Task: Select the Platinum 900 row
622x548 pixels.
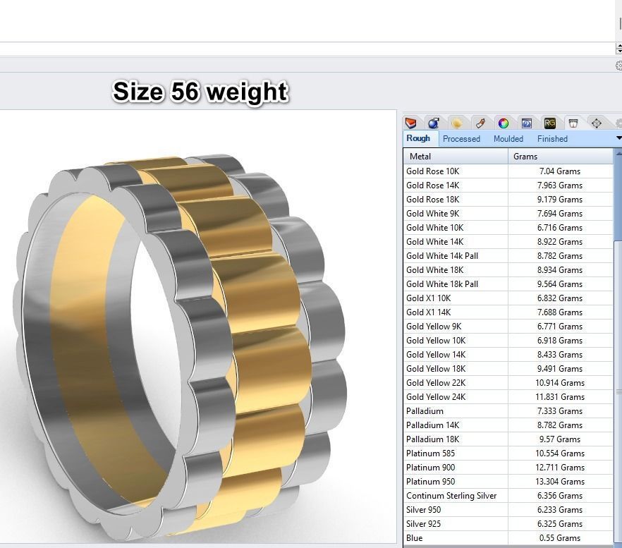Action: pos(508,468)
